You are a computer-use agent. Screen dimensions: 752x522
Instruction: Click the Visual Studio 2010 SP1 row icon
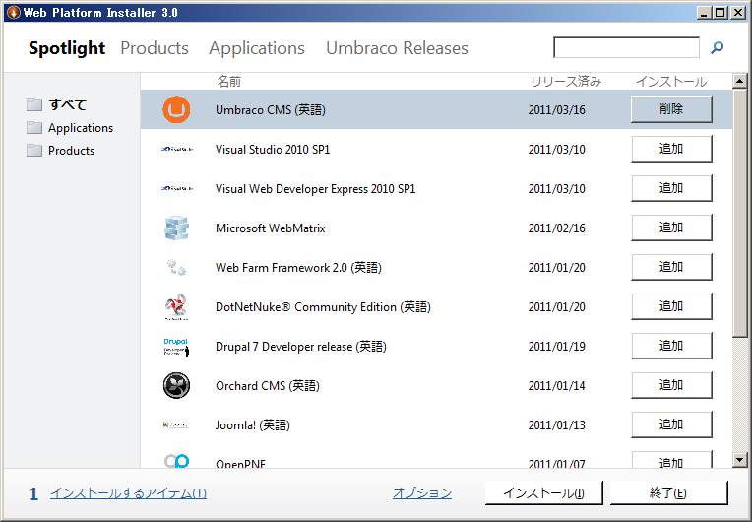(x=177, y=149)
